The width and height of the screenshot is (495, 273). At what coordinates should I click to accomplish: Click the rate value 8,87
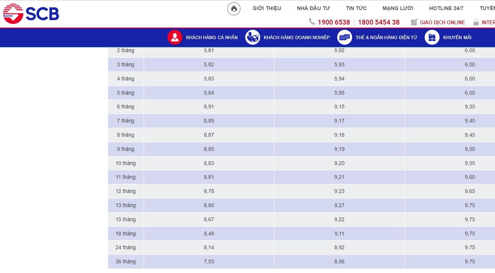point(209,135)
